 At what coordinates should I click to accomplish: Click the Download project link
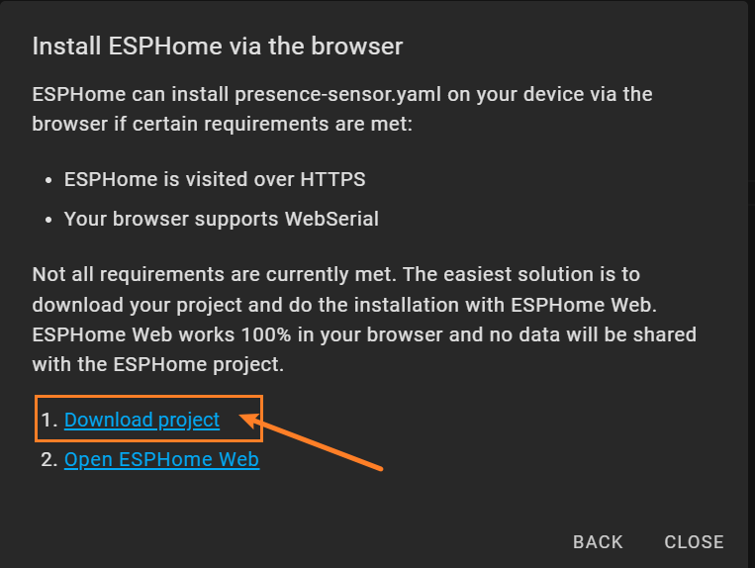tap(142, 420)
